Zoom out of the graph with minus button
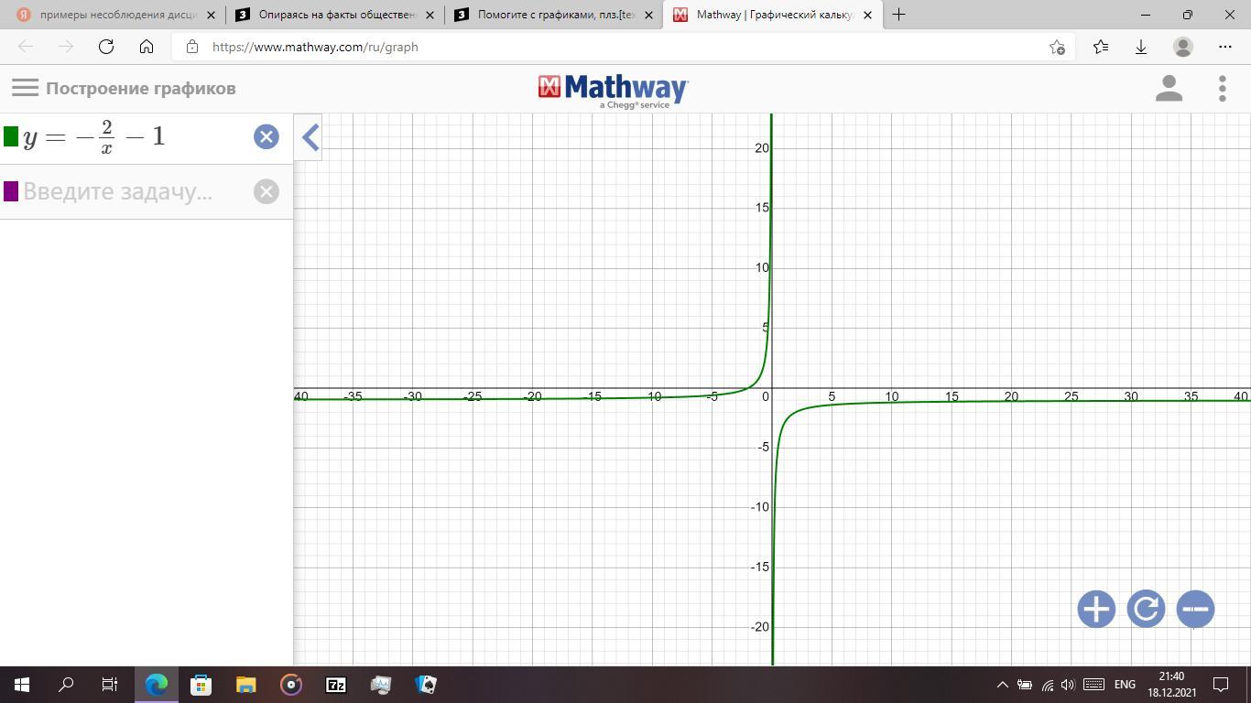The image size is (1251, 703). point(1195,609)
